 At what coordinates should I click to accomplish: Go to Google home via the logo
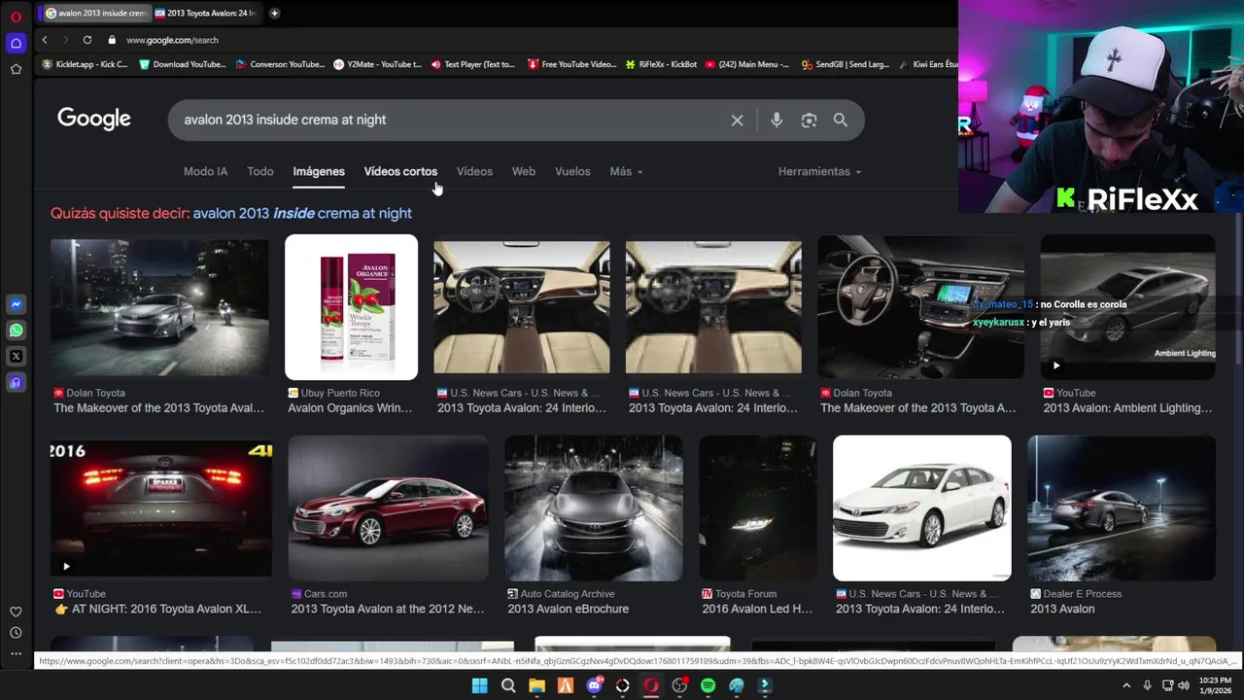tap(94, 119)
